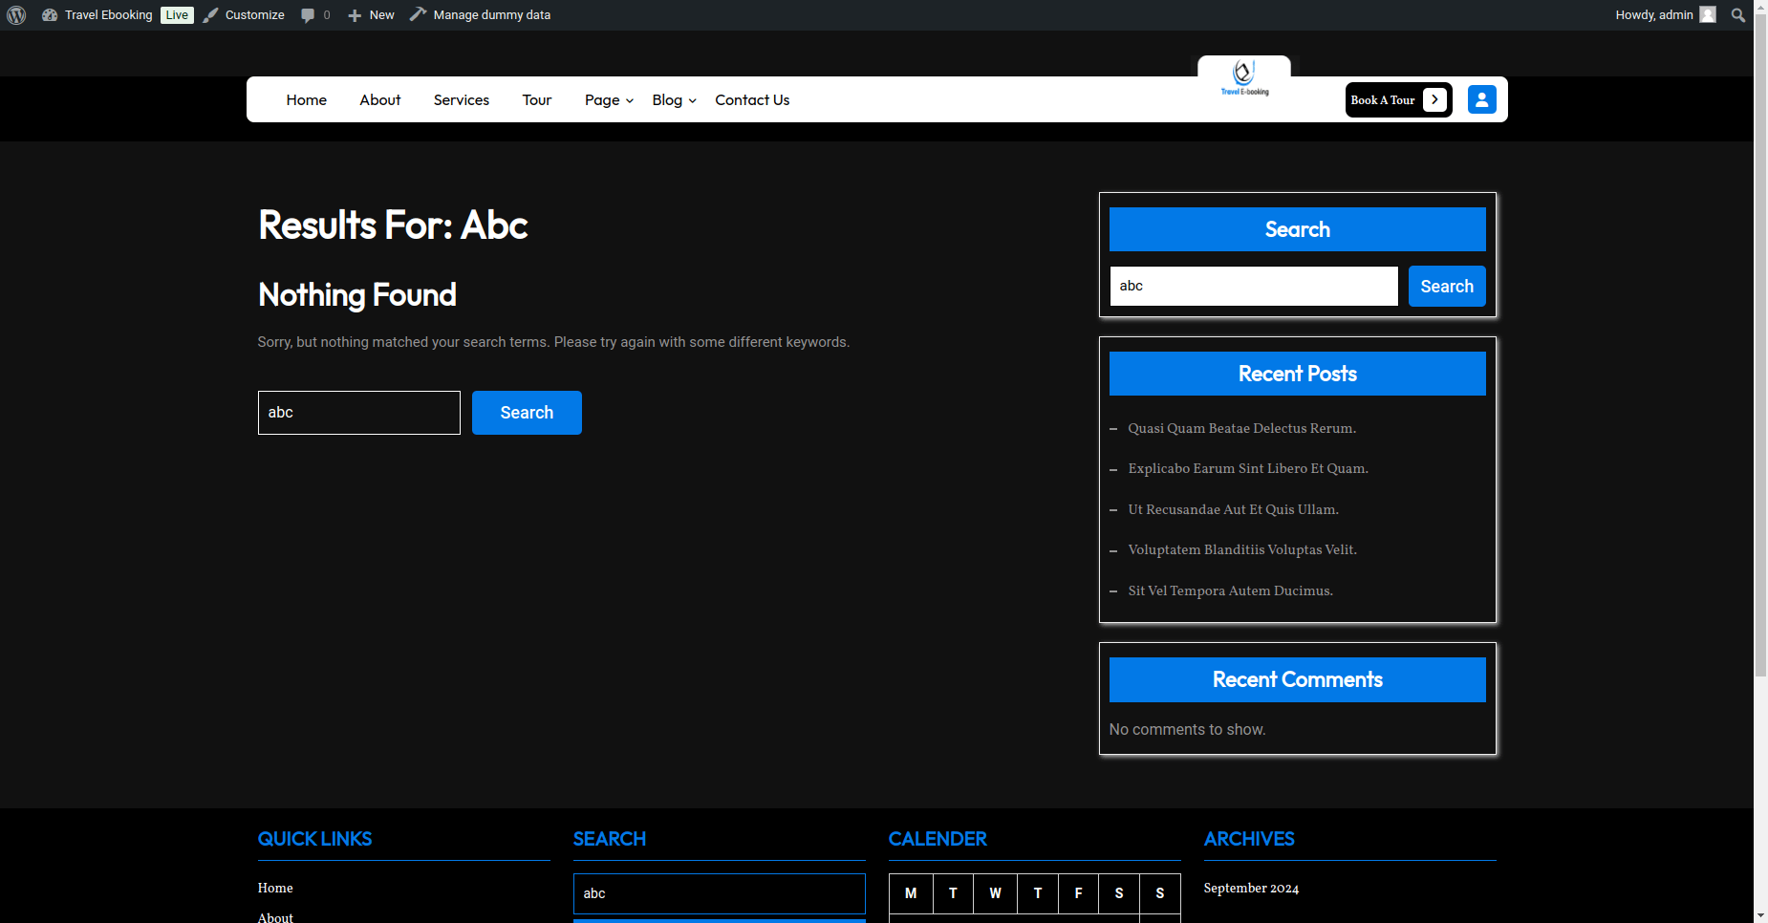The height and width of the screenshot is (923, 1768).
Task: Open the Travel Ebooking dashboard icon
Action: (50, 15)
